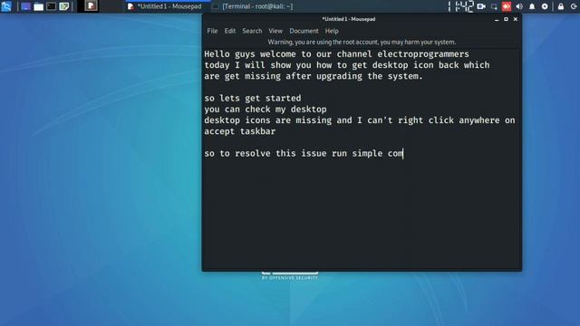Image resolution: width=580 pixels, height=326 pixels.
Task: Open the Document menu in Mousepad
Action: pyautogui.click(x=304, y=31)
